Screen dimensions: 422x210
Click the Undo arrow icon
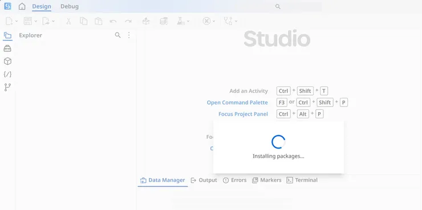point(113,21)
